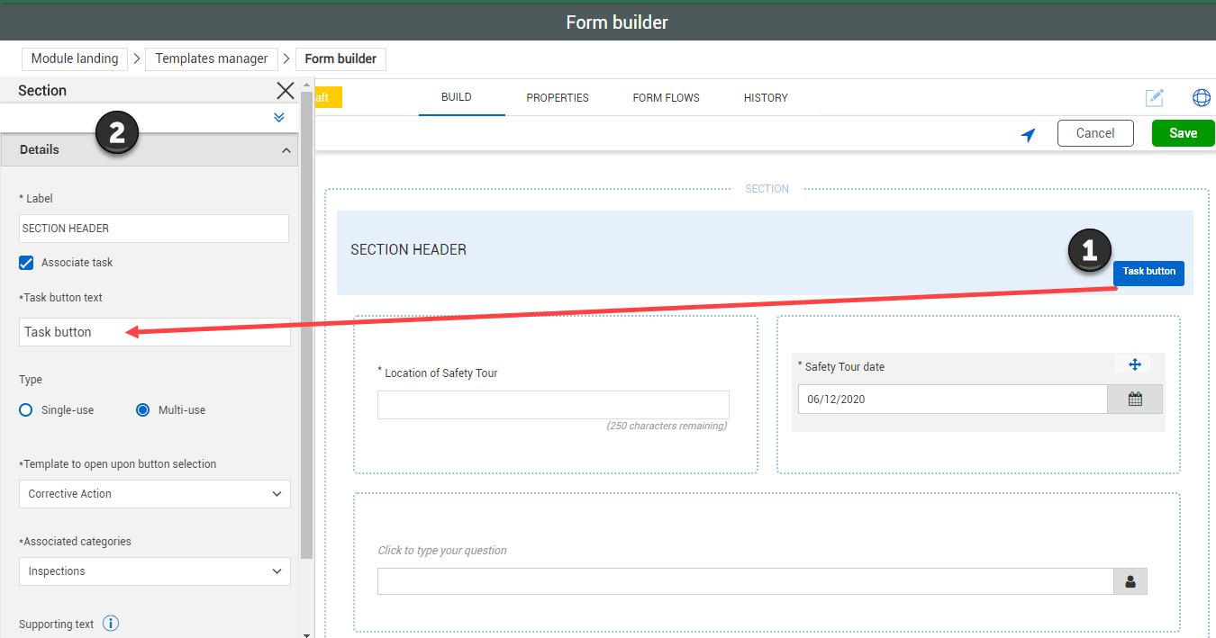Image resolution: width=1216 pixels, height=638 pixels.
Task: Open the Inspections categories dropdown
Action: point(154,571)
